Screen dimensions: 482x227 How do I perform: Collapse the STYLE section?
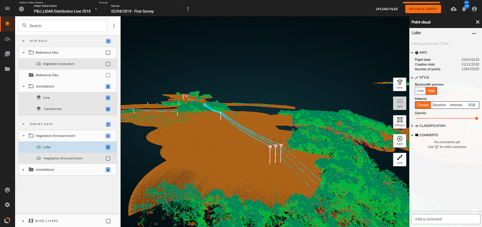(412, 78)
